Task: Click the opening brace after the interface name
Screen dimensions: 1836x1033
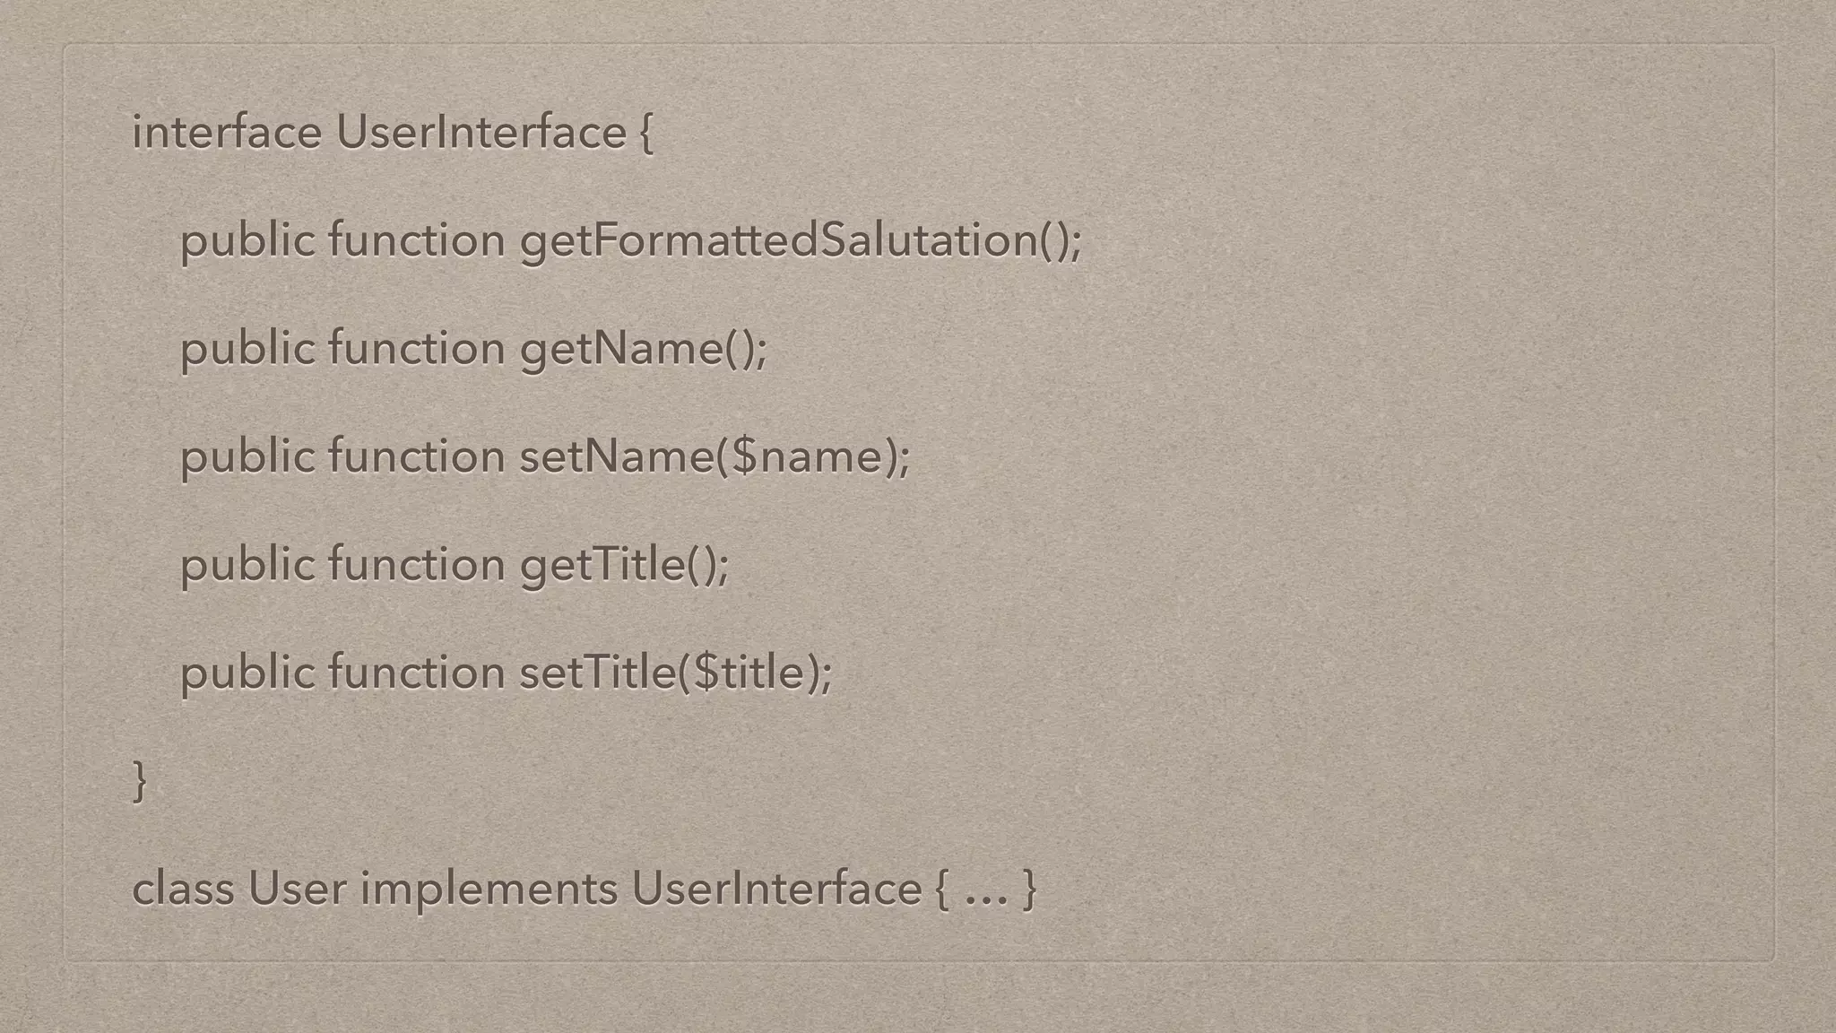Action: pyautogui.click(x=645, y=135)
